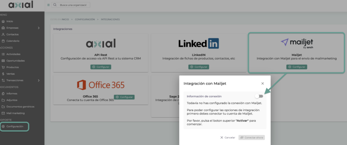Click Cancelar in the Mailjet dialog

pos(228,138)
